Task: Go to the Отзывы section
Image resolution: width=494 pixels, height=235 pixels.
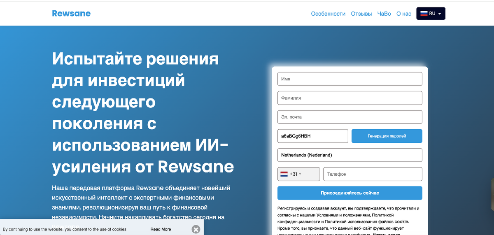Action: pos(361,14)
